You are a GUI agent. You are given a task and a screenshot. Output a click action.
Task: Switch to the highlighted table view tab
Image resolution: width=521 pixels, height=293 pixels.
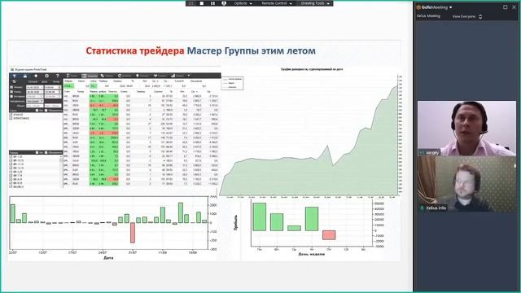pyautogui.click(x=90, y=76)
